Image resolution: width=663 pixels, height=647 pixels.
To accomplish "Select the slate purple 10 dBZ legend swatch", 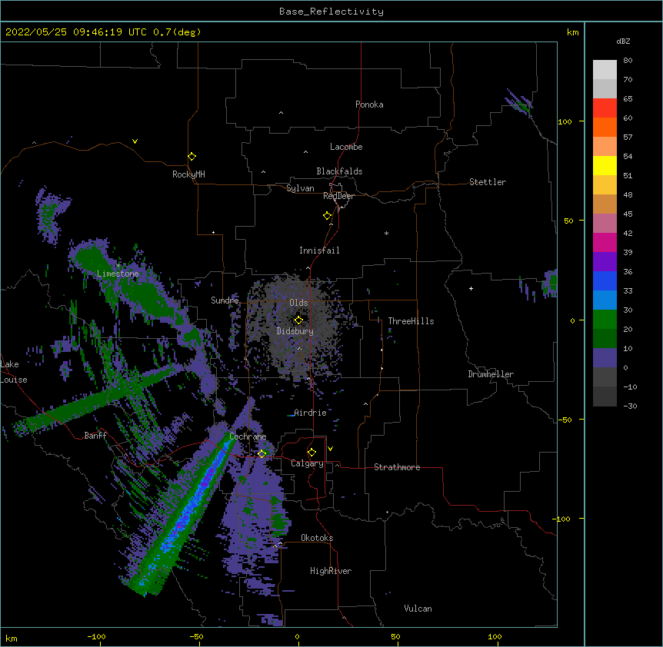I will point(605,358).
